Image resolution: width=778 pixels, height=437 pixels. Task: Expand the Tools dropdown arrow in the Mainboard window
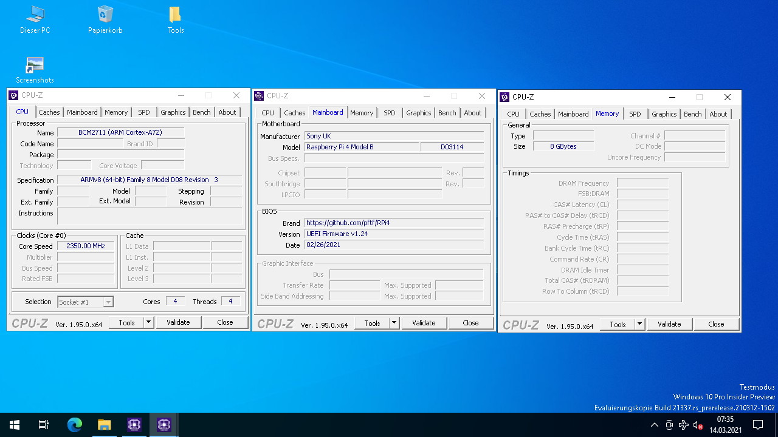[x=394, y=323]
